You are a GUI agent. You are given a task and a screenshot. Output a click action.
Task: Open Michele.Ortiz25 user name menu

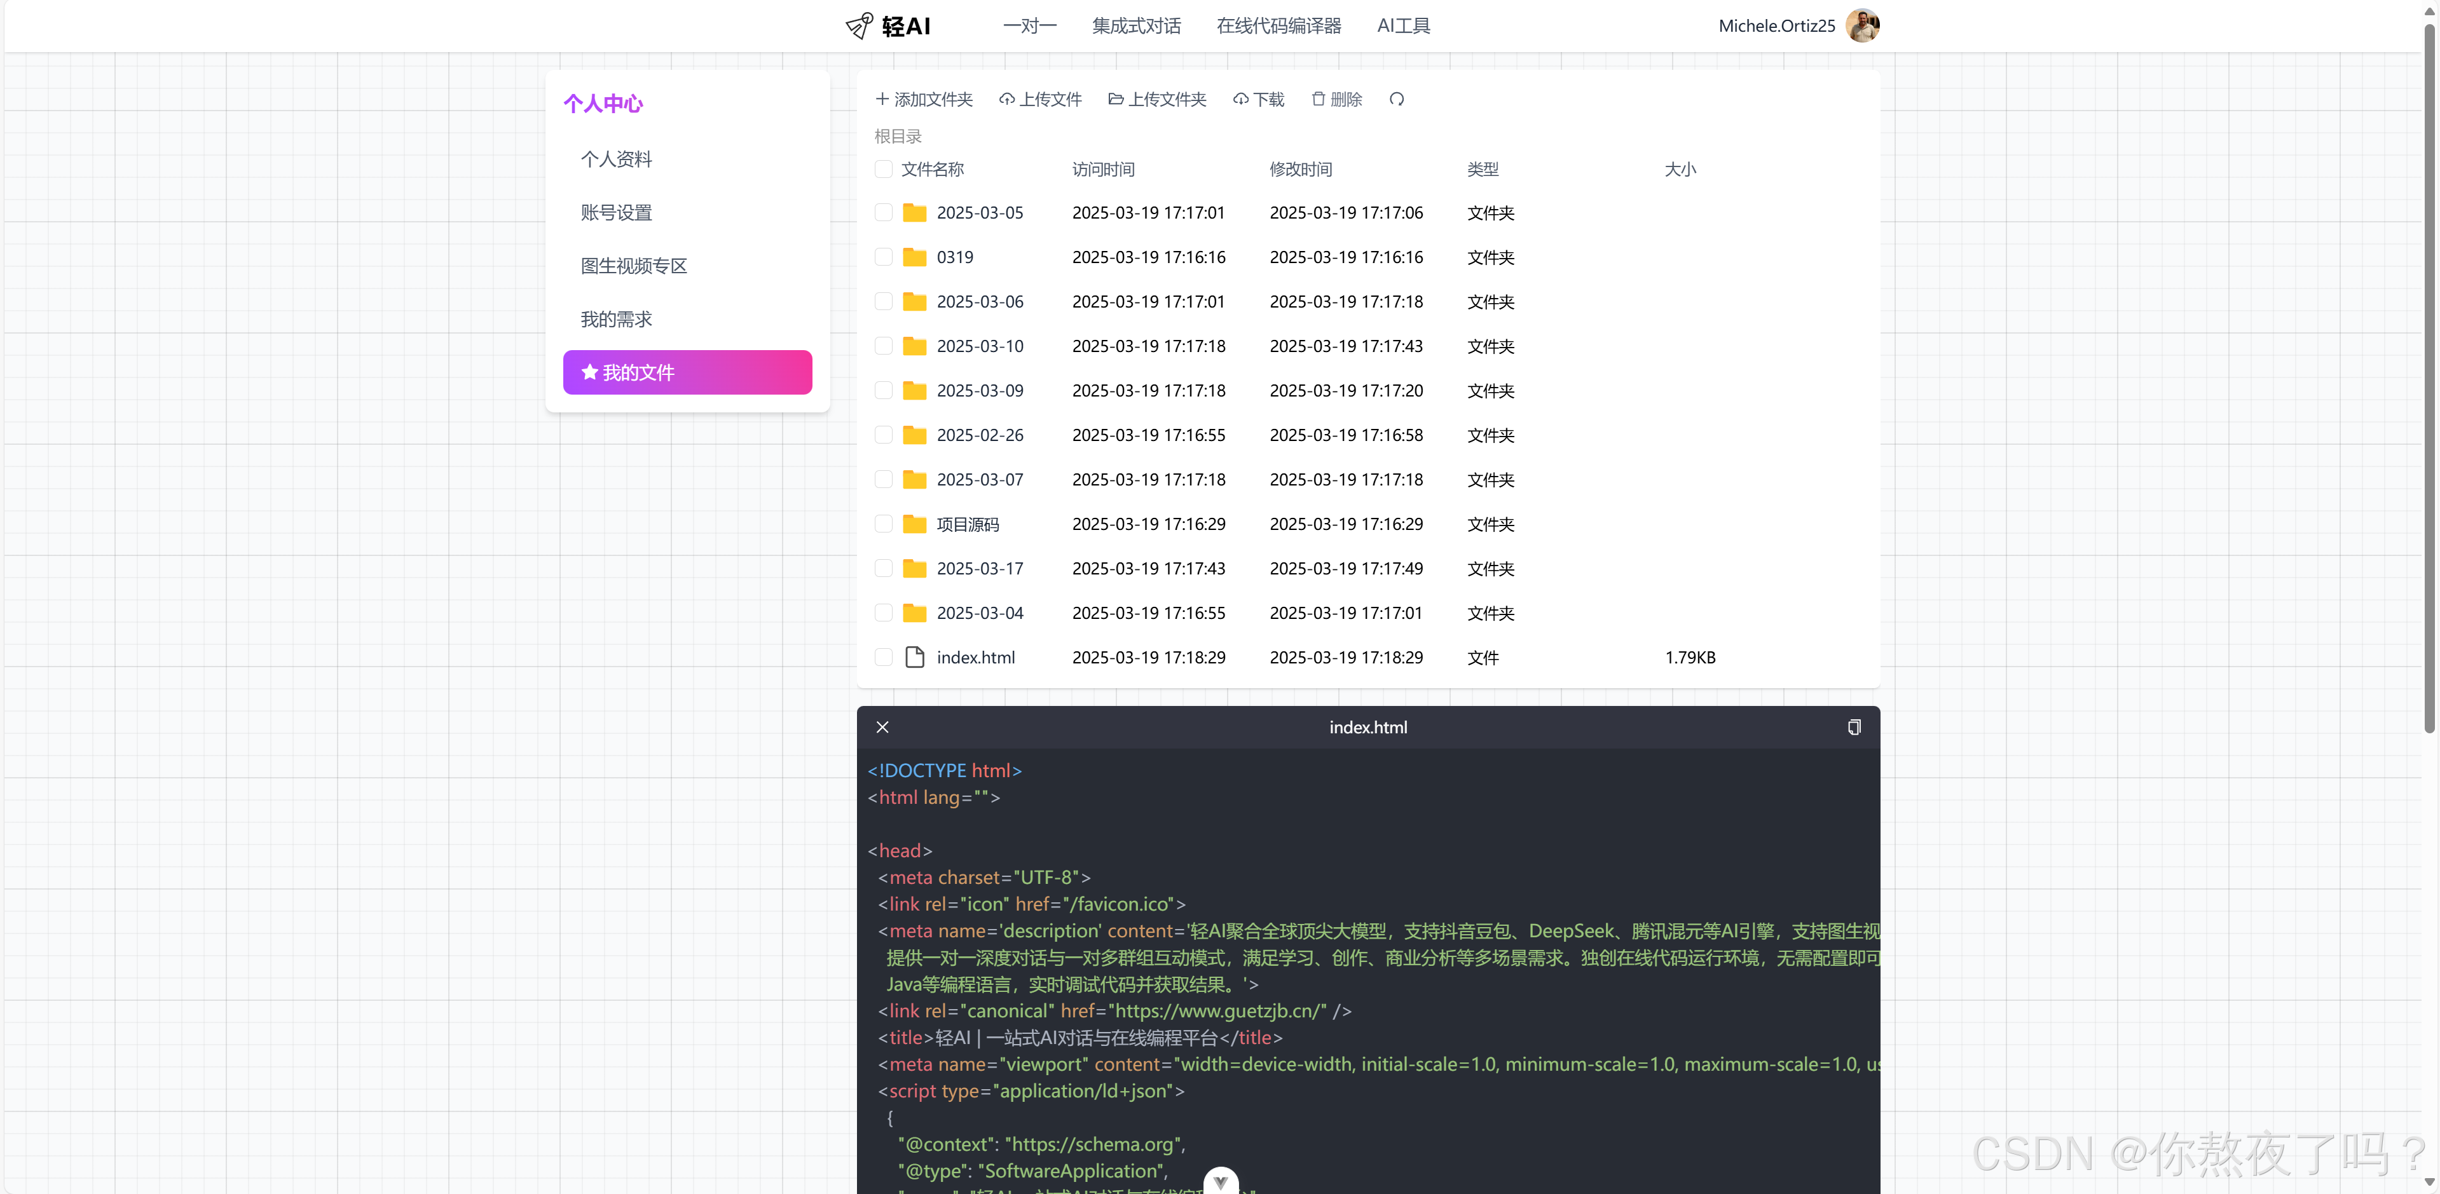point(1776,25)
